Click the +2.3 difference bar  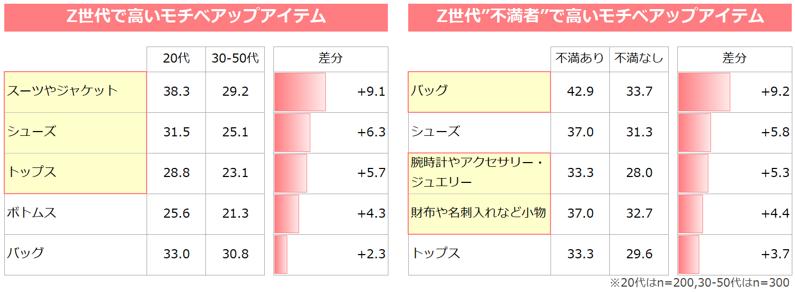pyautogui.click(x=281, y=255)
